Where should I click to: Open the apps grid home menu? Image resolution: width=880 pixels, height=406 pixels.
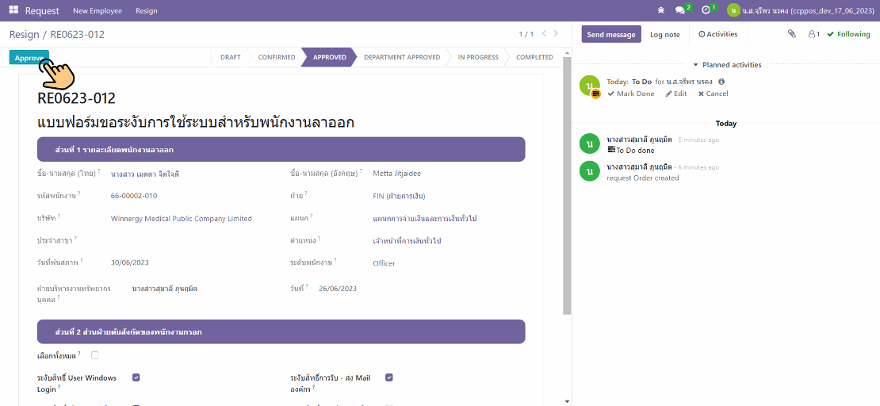click(13, 10)
